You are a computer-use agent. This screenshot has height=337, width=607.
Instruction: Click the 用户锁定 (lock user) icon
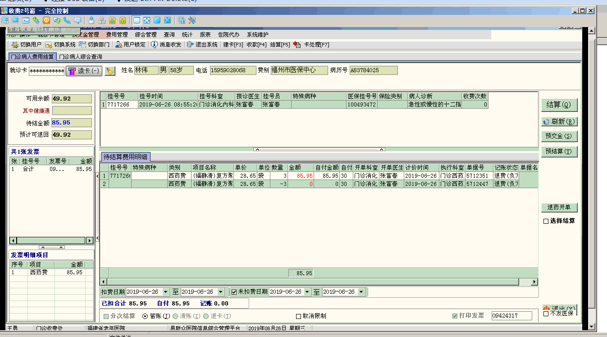click(x=119, y=45)
